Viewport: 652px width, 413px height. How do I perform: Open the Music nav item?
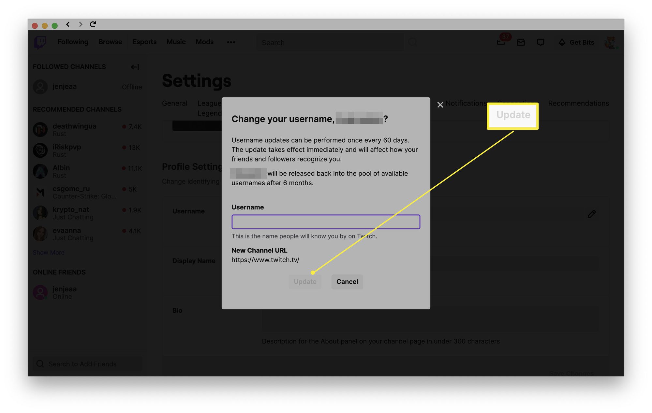[x=176, y=42]
